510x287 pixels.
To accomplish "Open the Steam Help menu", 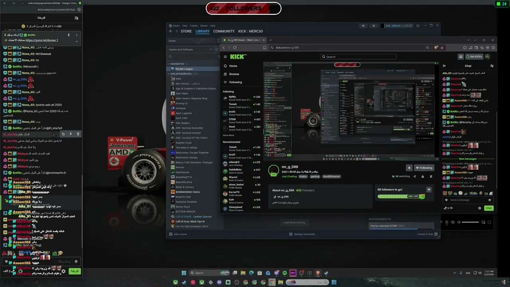I will click(x=213, y=26).
